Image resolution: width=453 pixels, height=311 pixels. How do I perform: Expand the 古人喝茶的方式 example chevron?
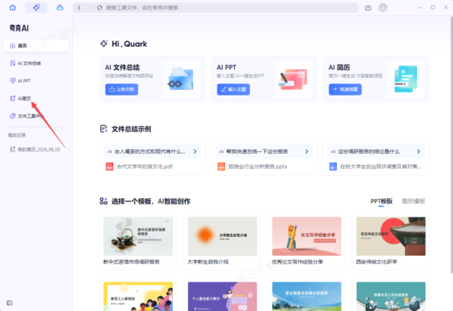195,152
